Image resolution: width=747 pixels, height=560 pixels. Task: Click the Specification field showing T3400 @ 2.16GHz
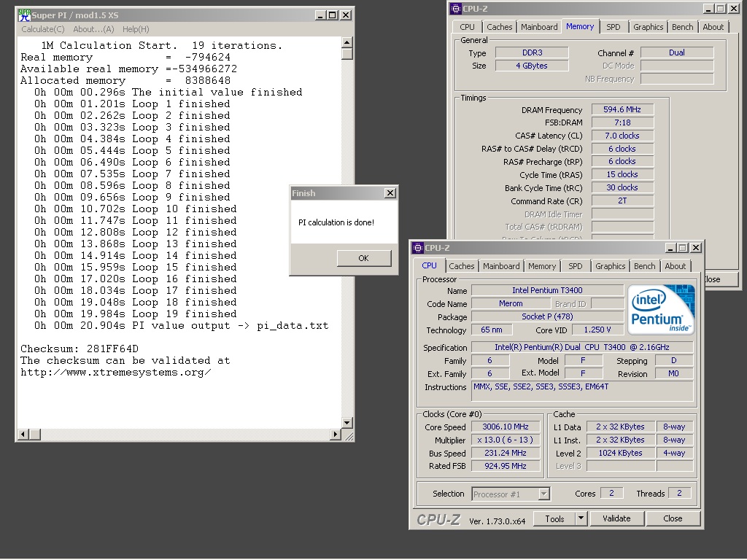pyautogui.click(x=582, y=347)
